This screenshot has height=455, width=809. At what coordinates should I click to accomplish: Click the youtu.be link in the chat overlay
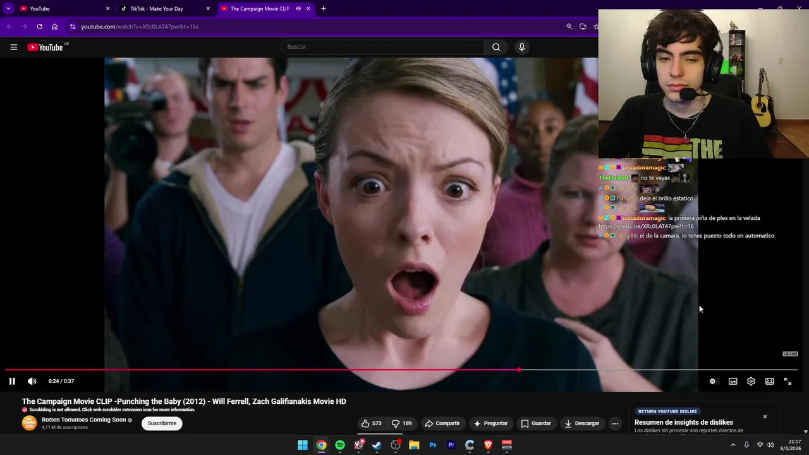coord(646,226)
